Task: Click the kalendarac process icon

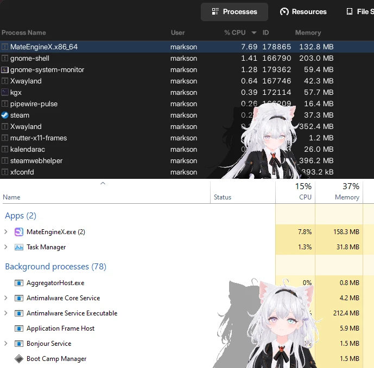Action: tap(5, 150)
